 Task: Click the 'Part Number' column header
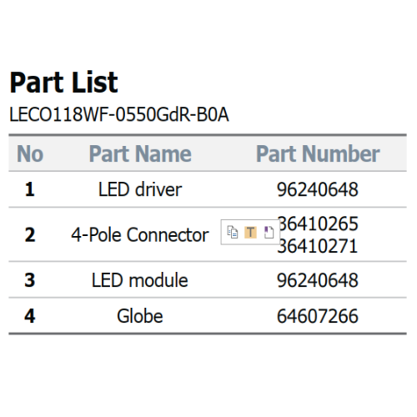[318, 153]
